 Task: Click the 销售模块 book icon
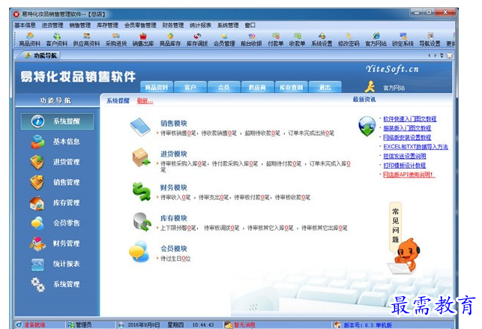[x=140, y=127]
